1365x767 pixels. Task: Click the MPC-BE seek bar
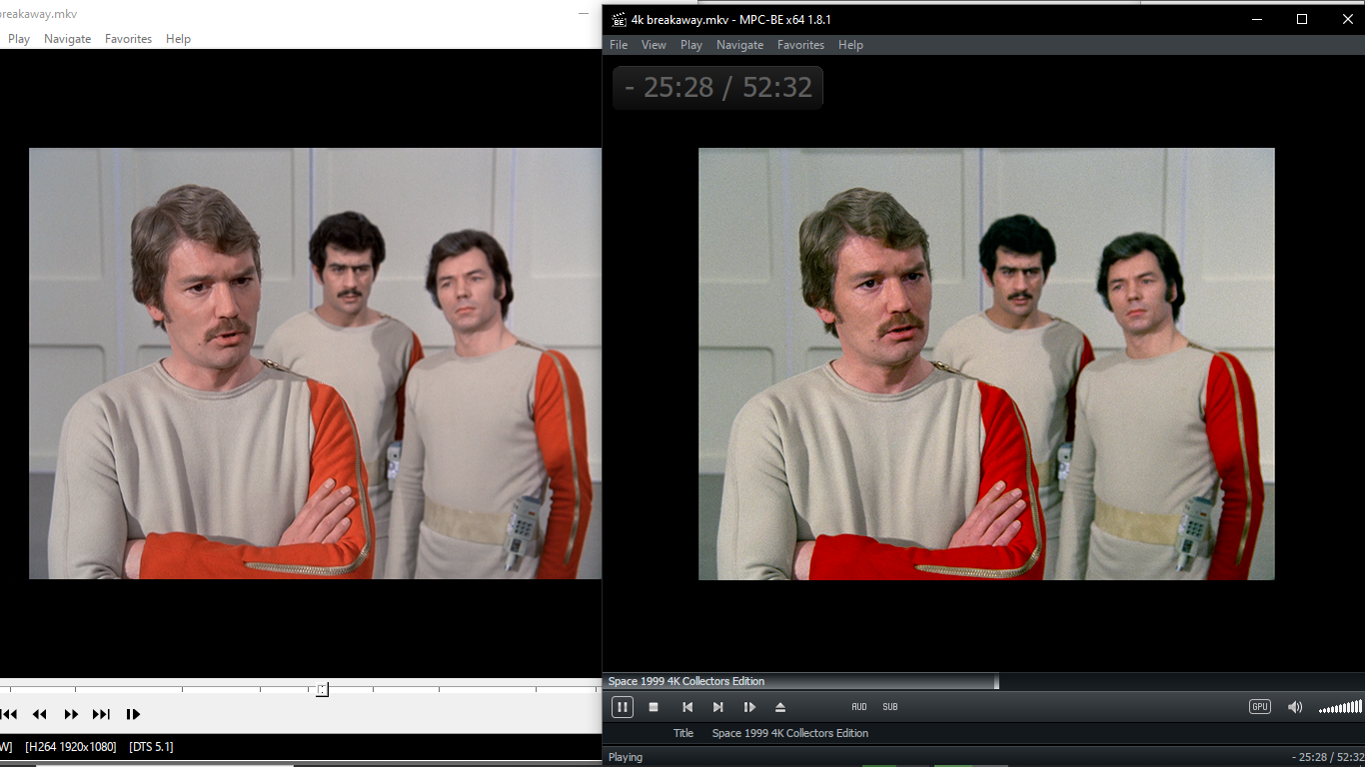983,681
